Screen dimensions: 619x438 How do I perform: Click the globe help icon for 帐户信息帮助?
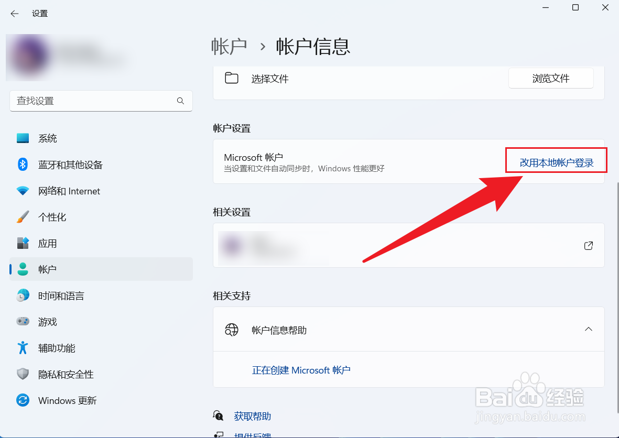pos(231,330)
